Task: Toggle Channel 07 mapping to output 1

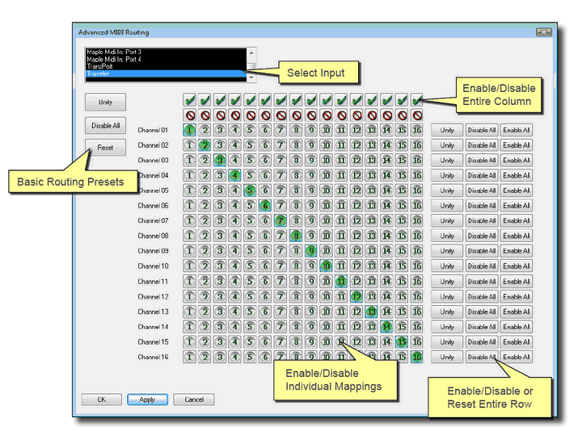Action: click(189, 220)
